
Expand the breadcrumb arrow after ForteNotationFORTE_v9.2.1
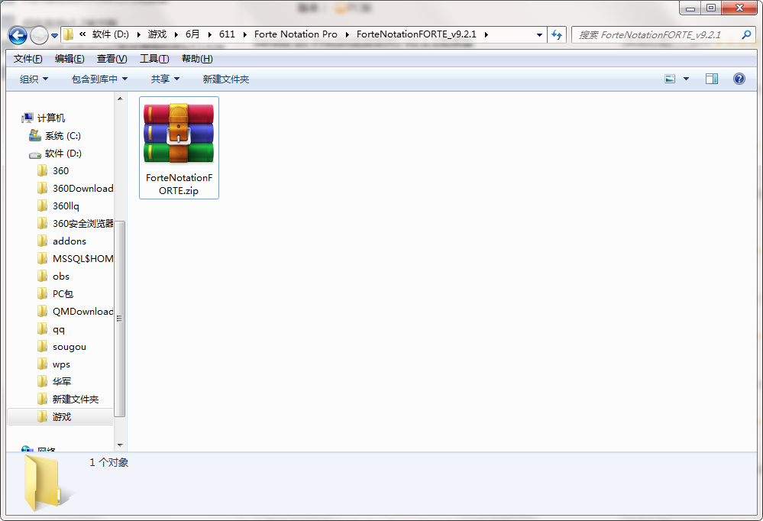click(486, 34)
